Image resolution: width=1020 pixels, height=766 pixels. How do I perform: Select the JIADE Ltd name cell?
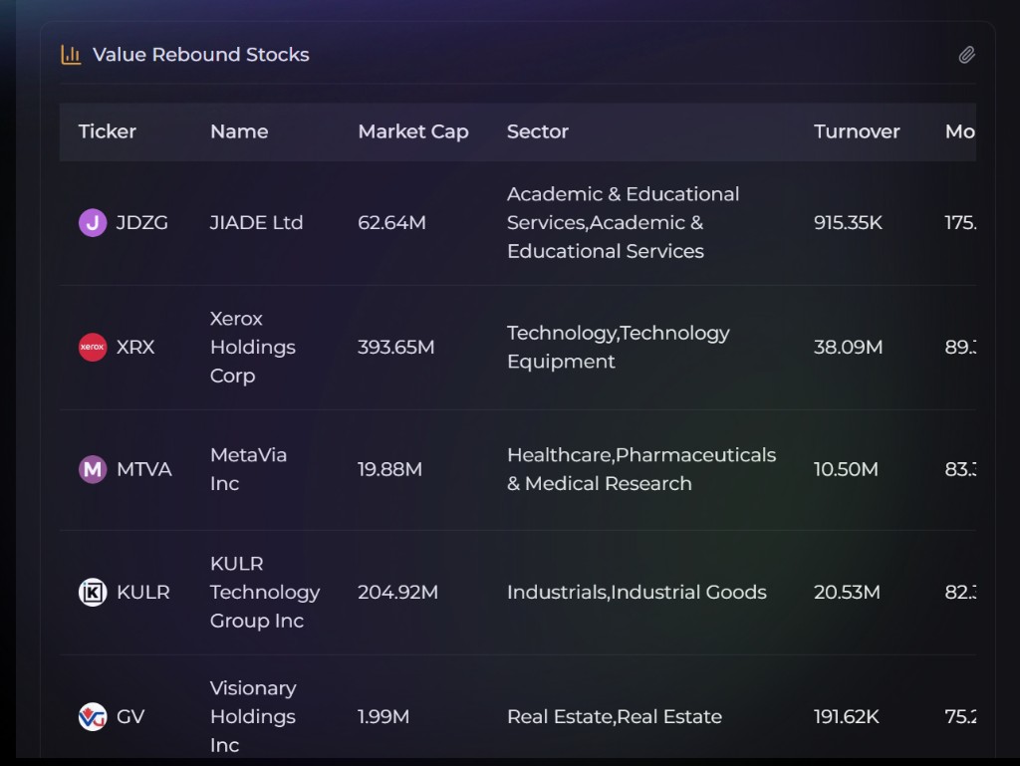tap(256, 223)
